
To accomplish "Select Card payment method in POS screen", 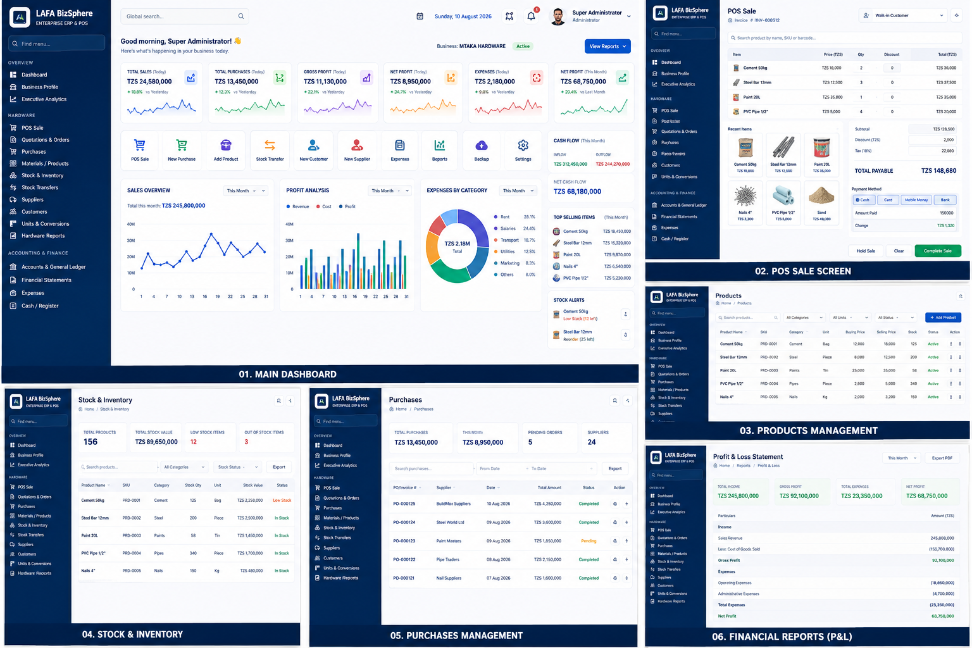I will 888,200.
